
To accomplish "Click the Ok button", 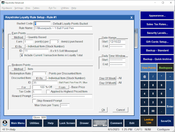I will coord(103,110).
